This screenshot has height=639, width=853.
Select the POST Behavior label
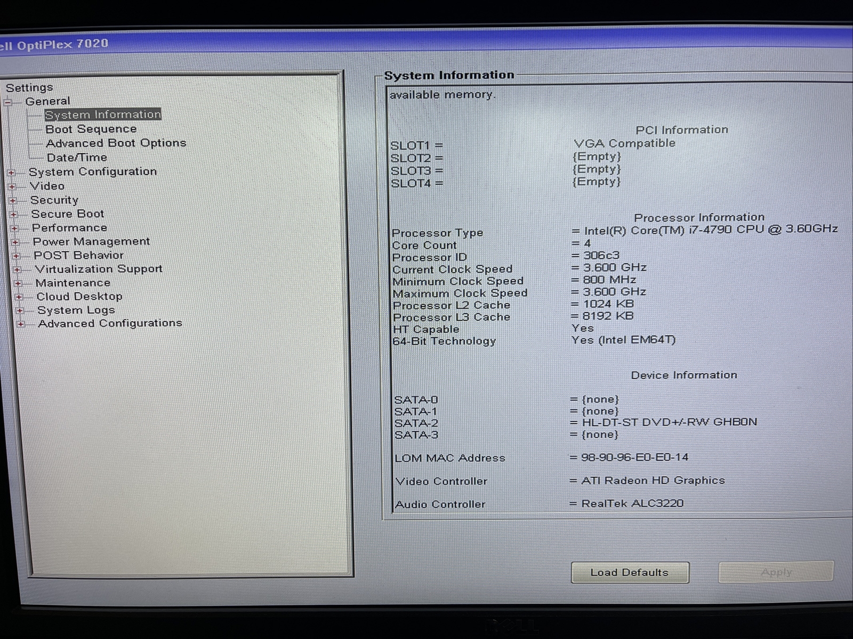(x=78, y=256)
